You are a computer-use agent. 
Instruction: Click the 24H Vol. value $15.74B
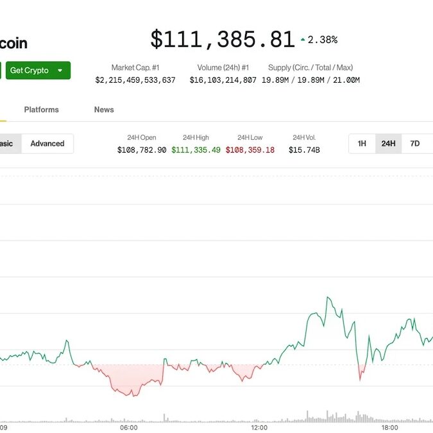pyautogui.click(x=304, y=150)
